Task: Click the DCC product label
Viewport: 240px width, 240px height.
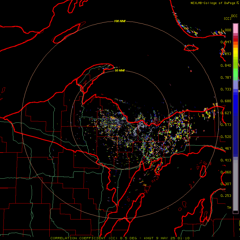Action: 234,16
